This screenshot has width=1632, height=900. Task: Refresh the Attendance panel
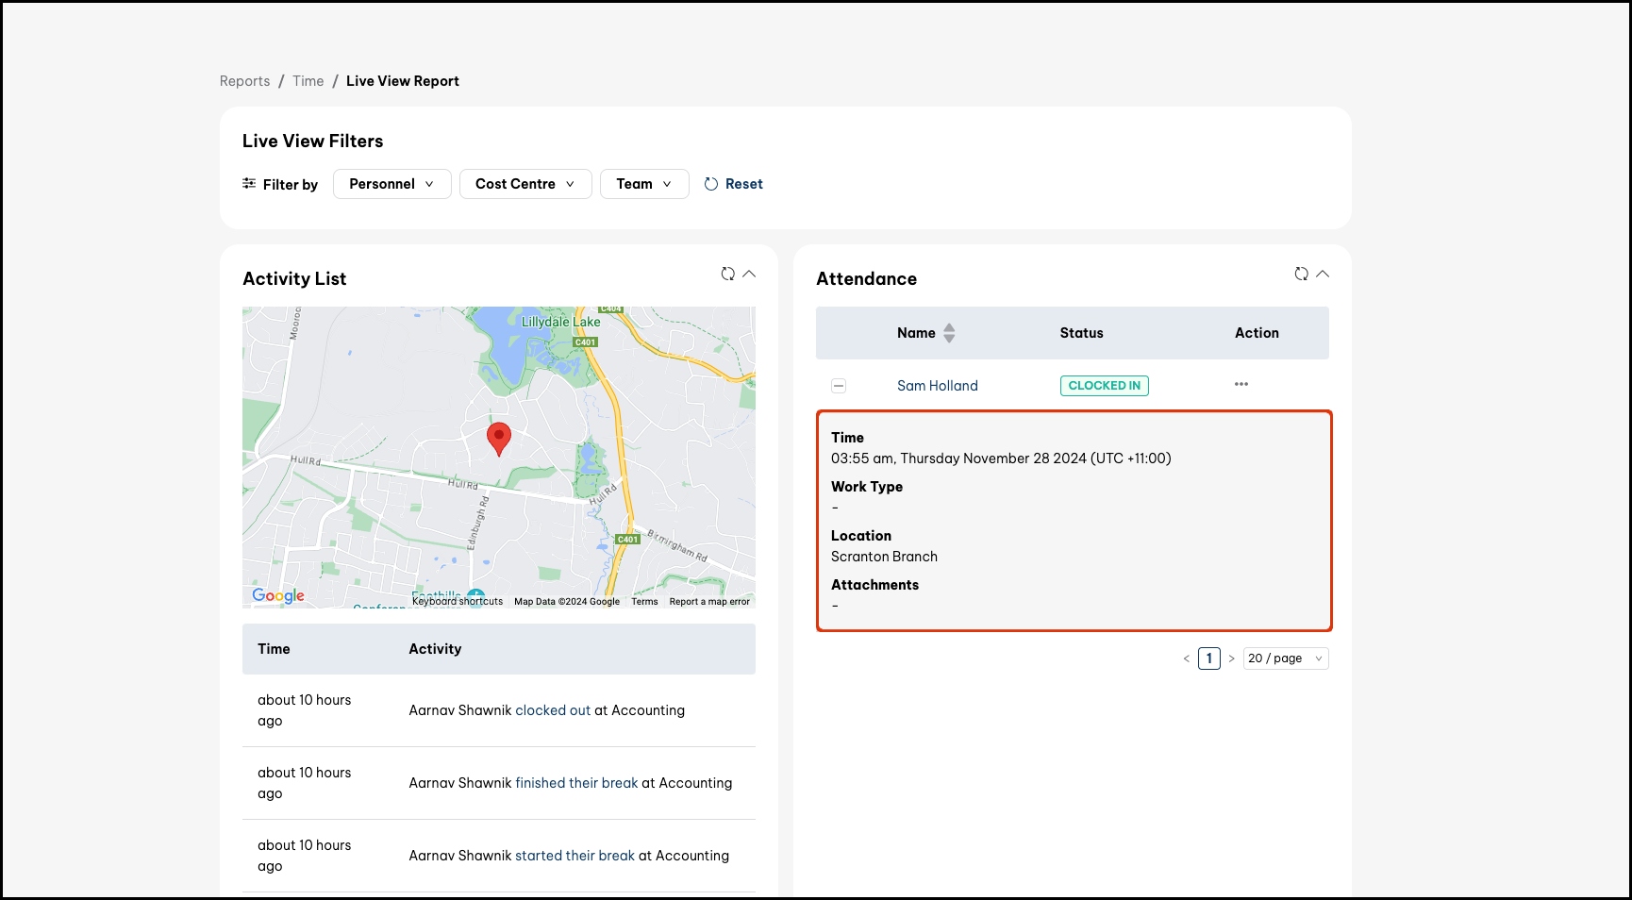1301,274
